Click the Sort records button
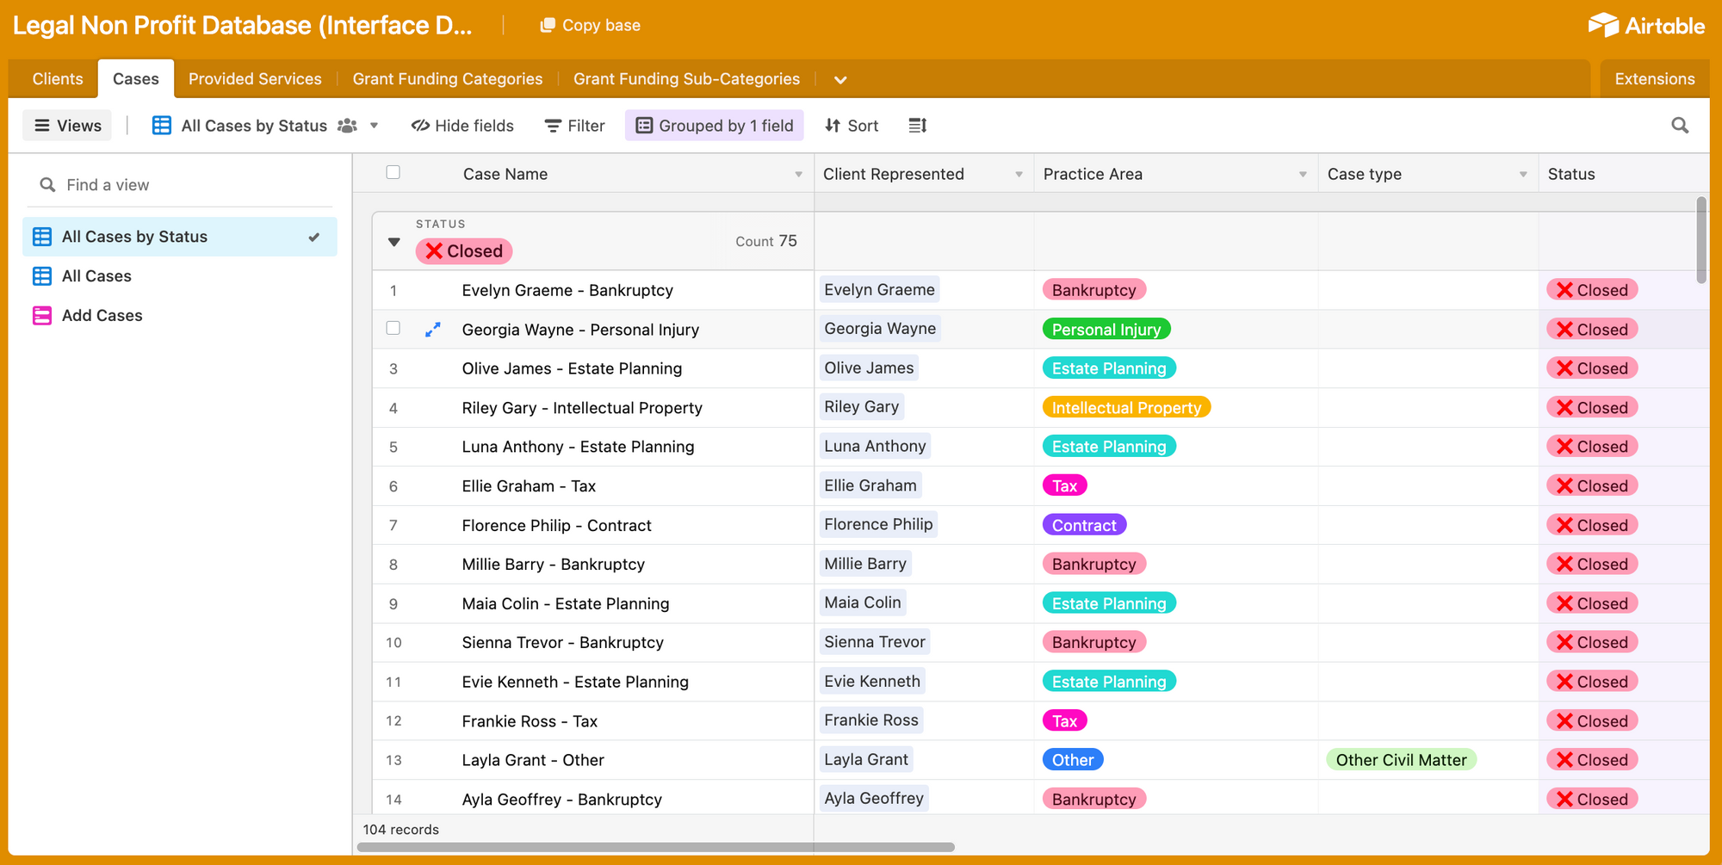The width and height of the screenshot is (1722, 865). pos(852,126)
